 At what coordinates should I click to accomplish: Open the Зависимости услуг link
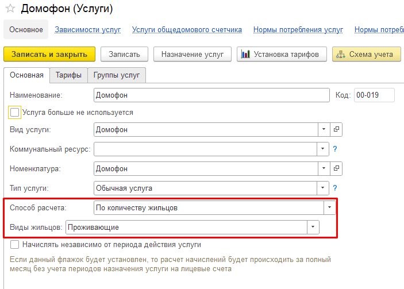click(87, 30)
